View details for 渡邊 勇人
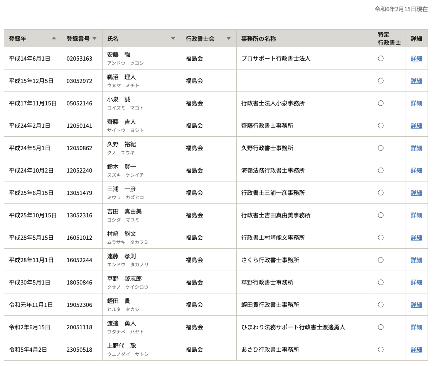The height and width of the screenshot is (366, 433). 416,327
